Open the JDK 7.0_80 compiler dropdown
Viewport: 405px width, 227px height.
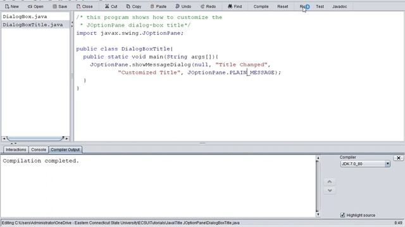[x=365, y=164]
